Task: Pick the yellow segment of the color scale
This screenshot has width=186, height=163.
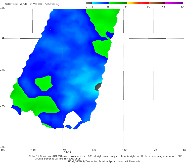Action: tap(130, 3)
